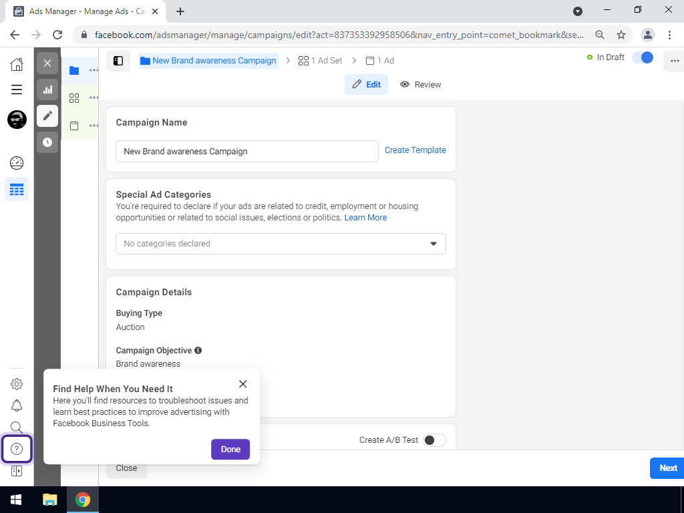The image size is (684, 513).
Task: Click the Auction buying type text
Action: click(130, 327)
